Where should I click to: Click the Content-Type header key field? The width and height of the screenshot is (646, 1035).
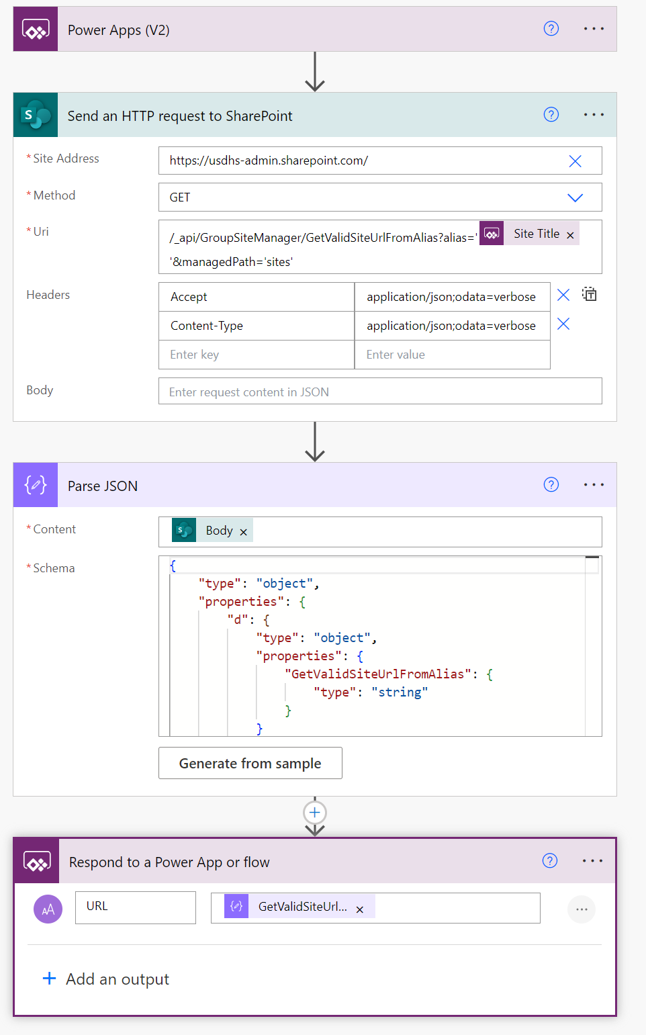click(257, 326)
